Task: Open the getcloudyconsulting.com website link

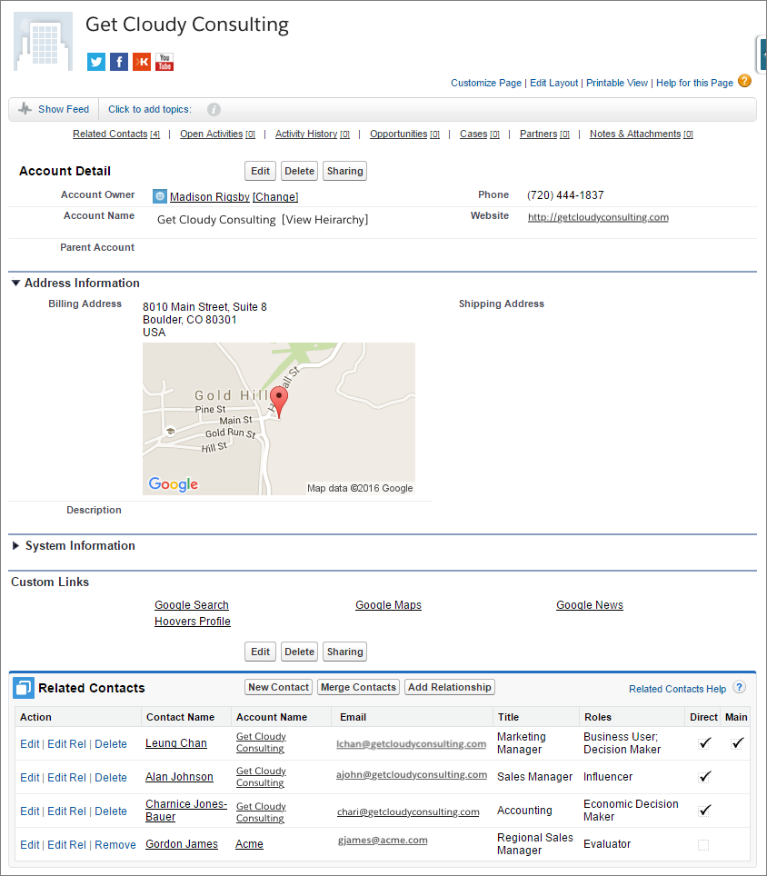Action: click(598, 217)
